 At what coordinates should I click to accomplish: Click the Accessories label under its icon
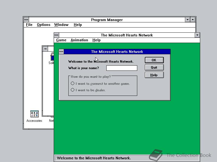click(34, 121)
